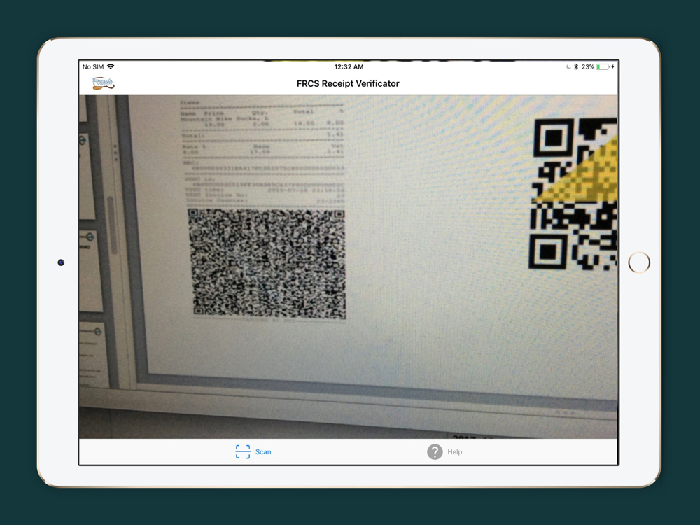Image resolution: width=700 pixels, height=525 pixels.
Task: Tap the FRCS Receipt Verificator title
Action: click(x=348, y=83)
